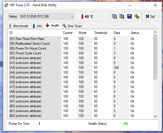
Task: Open the Info tab
Action: (x=37, y=26)
